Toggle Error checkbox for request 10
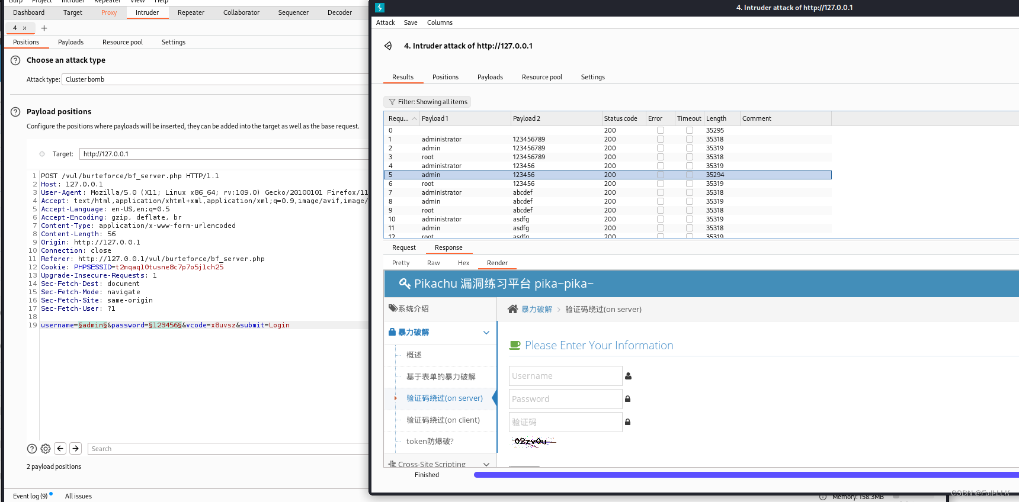Screen dimensions: 1019x502 [x=661, y=219]
